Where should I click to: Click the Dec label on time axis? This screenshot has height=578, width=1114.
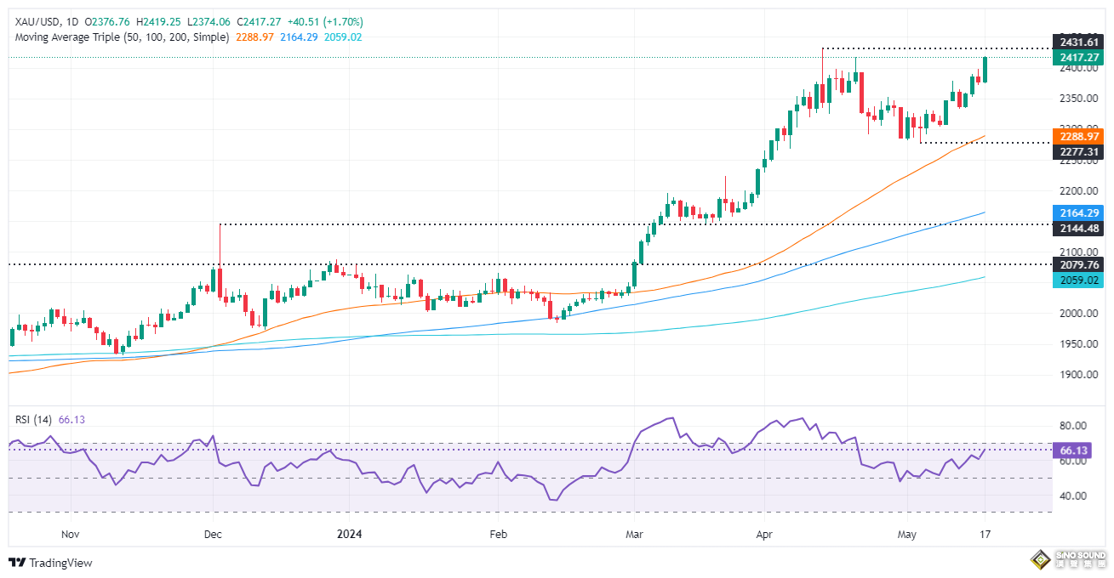point(213,535)
